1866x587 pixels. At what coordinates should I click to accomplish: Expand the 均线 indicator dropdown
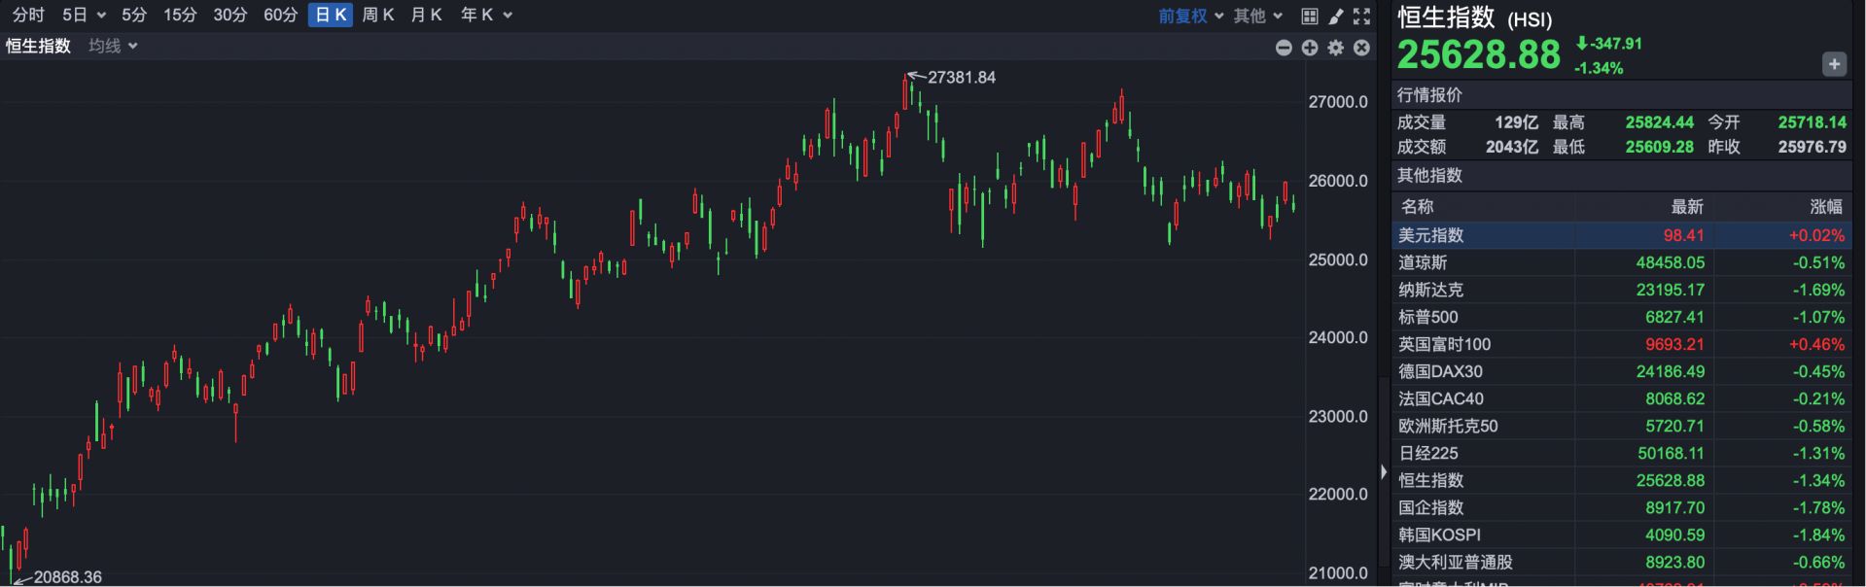pos(113,46)
